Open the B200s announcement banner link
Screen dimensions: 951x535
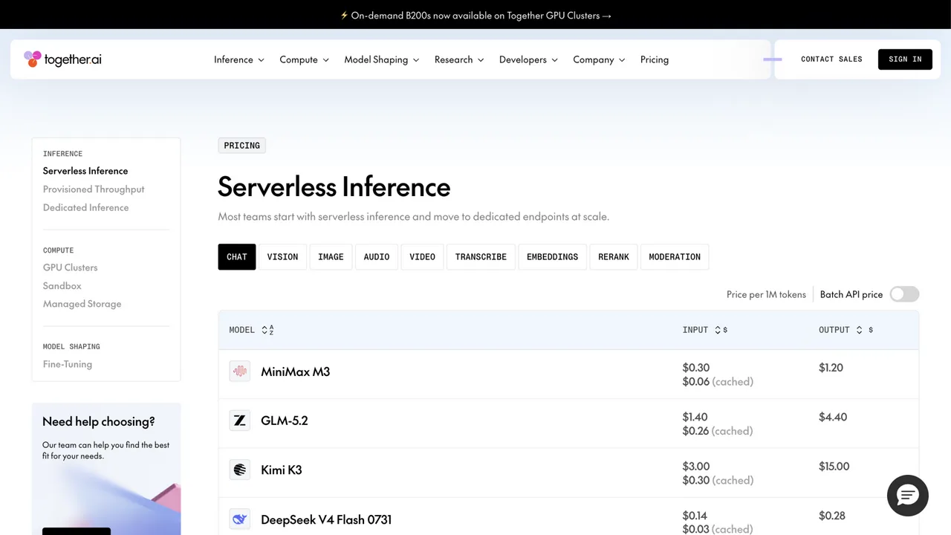point(475,15)
